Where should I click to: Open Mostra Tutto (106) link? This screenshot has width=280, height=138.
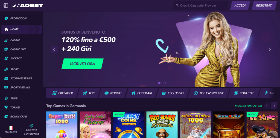coord(248,106)
